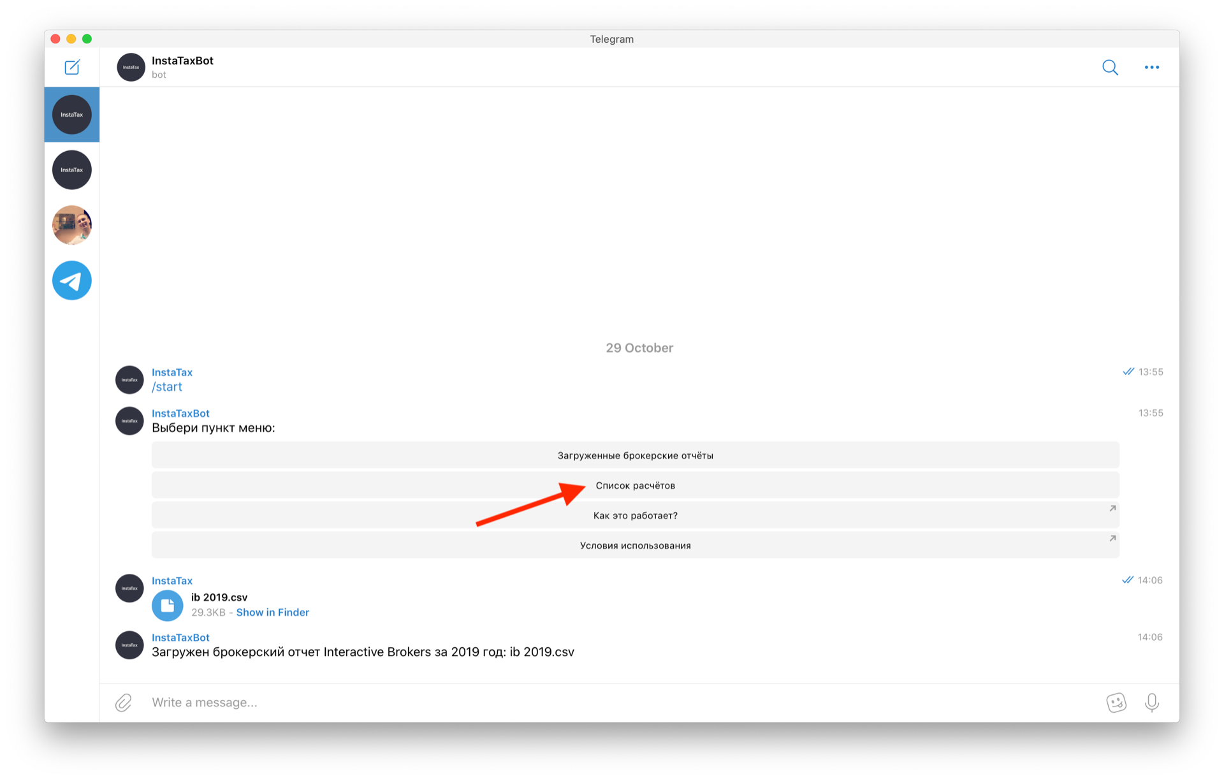Click the paperclip attach file icon
1224x781 pixels.
coord(124,703)
